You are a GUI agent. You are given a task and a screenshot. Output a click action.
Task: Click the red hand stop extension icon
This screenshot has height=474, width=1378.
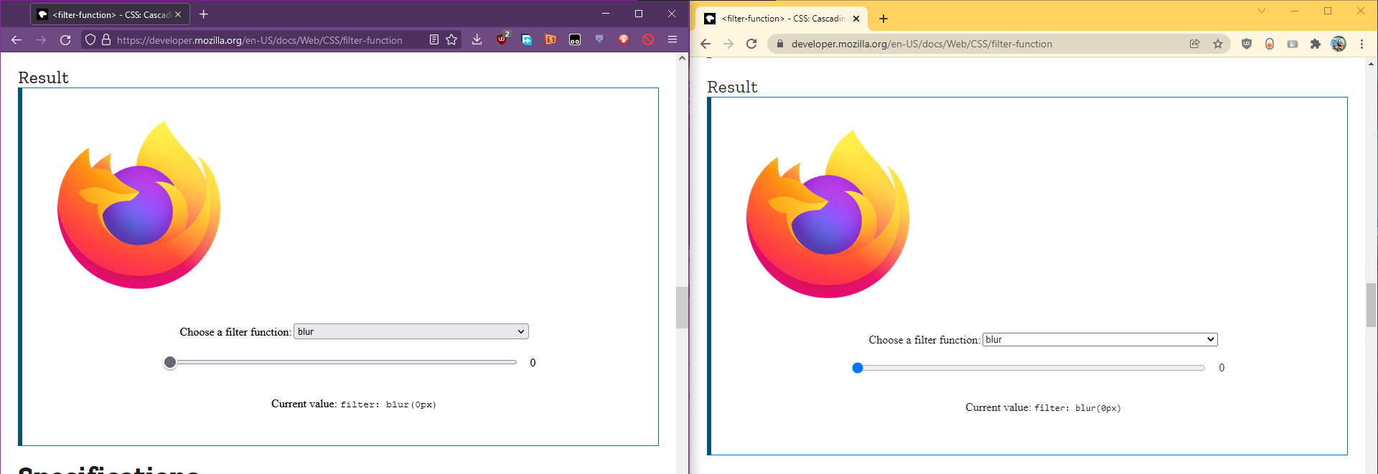(x=624, y=39)
